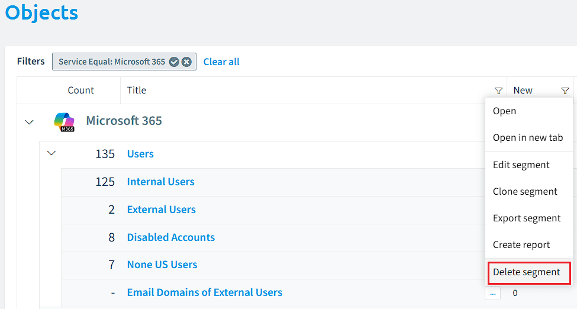Open the Internal Users link
The width and height of the screenshot is (577, 309).
pyautogui.click(x=160, y=182)
